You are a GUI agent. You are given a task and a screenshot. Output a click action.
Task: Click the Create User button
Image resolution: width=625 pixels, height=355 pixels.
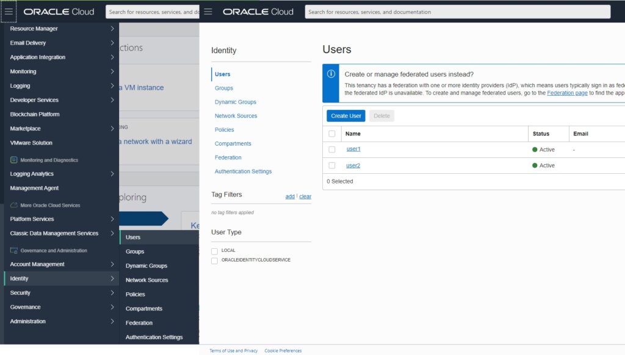coord(346,116)
